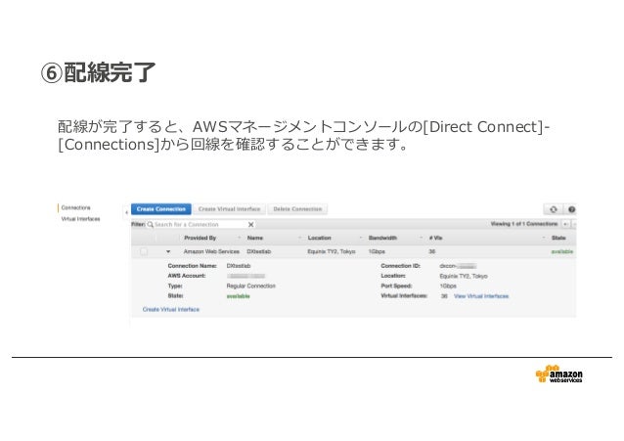Collapse the DXtestlab row details triangle

[168, 251]
